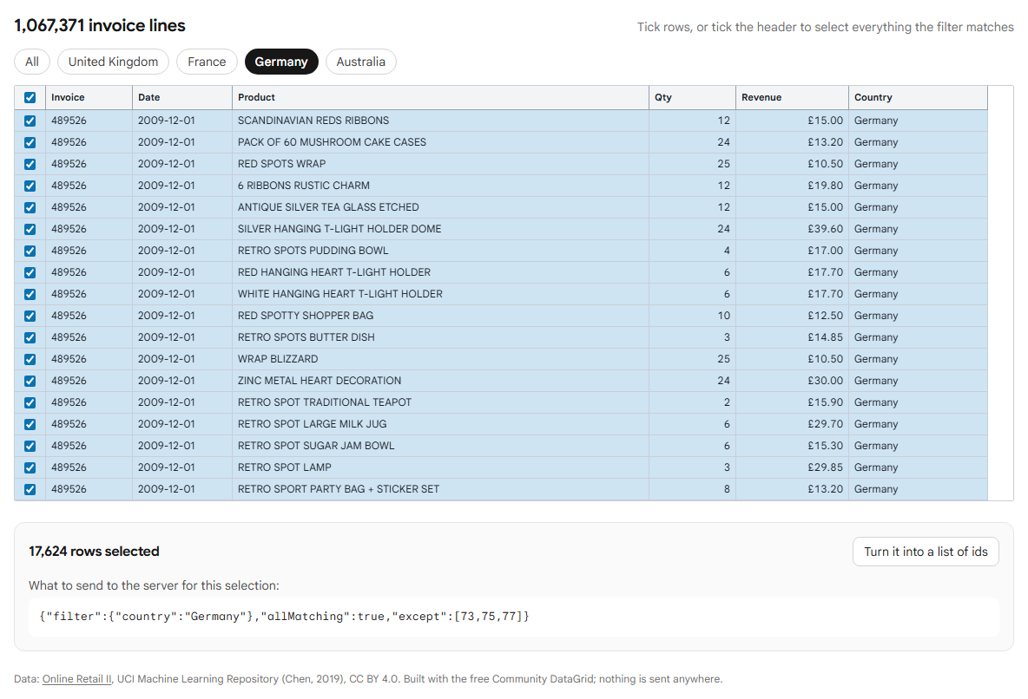
Task: Open the Online Retail II link
Action: coord(77,679)
